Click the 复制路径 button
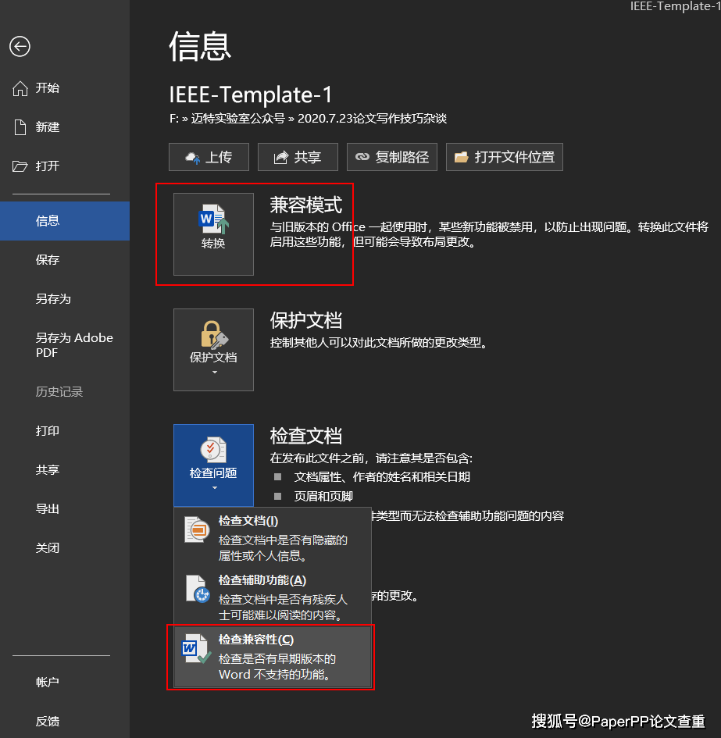Image resolution: width=721 pixels, height=738 pixels. click(392, 157)
